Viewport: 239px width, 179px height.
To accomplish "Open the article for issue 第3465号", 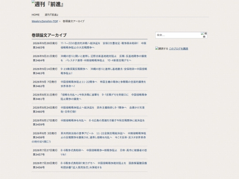I will click(104, 46).
